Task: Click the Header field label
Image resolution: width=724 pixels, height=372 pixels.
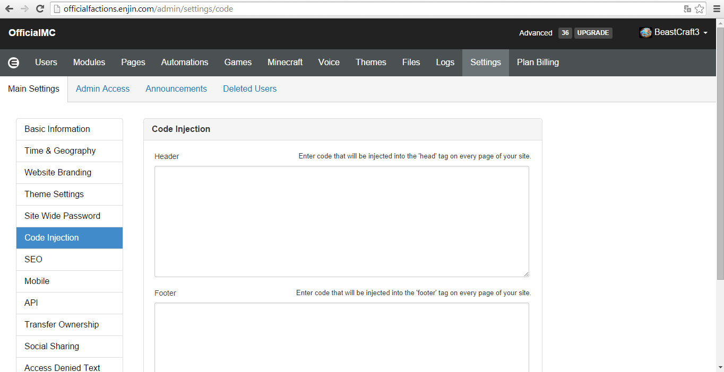Action: [167, 156]
